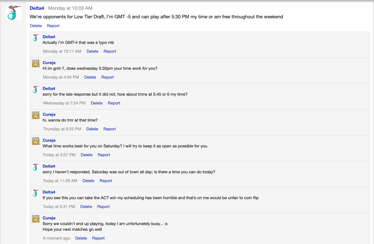Delete the Today 5:31 PM comment
The width and height of the screenshot is (374, 244).
point(86,207)
